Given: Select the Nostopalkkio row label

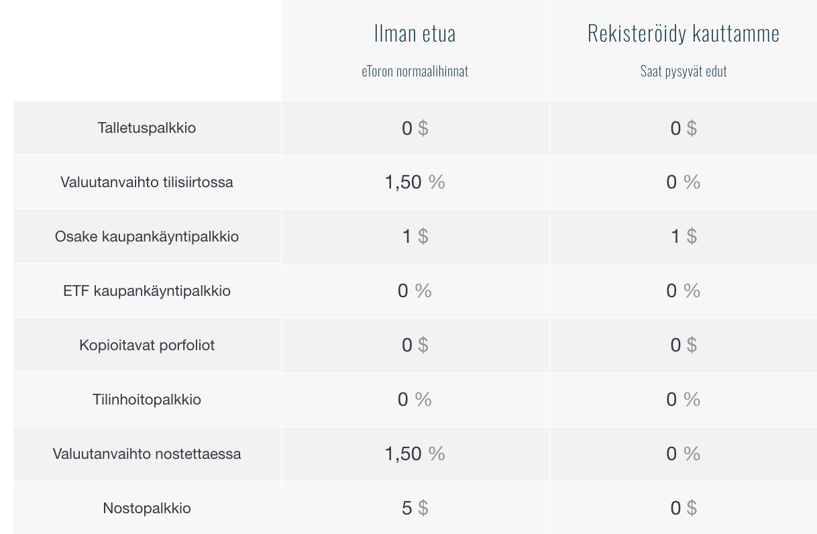Looking at the screenshot, I should [x=147, y=509].
